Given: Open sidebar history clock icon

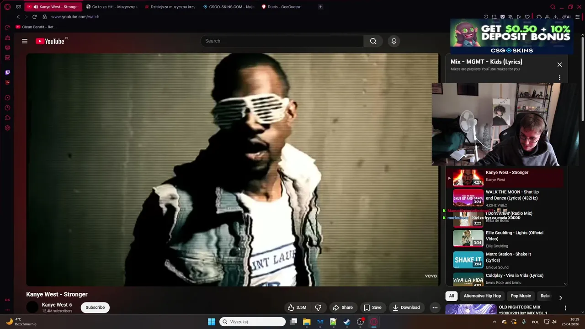Looking at the screenshot, I should [x=7, y=108].
